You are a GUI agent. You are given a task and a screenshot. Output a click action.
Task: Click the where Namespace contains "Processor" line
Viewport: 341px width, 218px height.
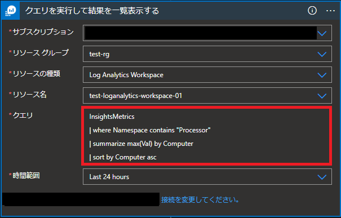(x=150, y=130)
